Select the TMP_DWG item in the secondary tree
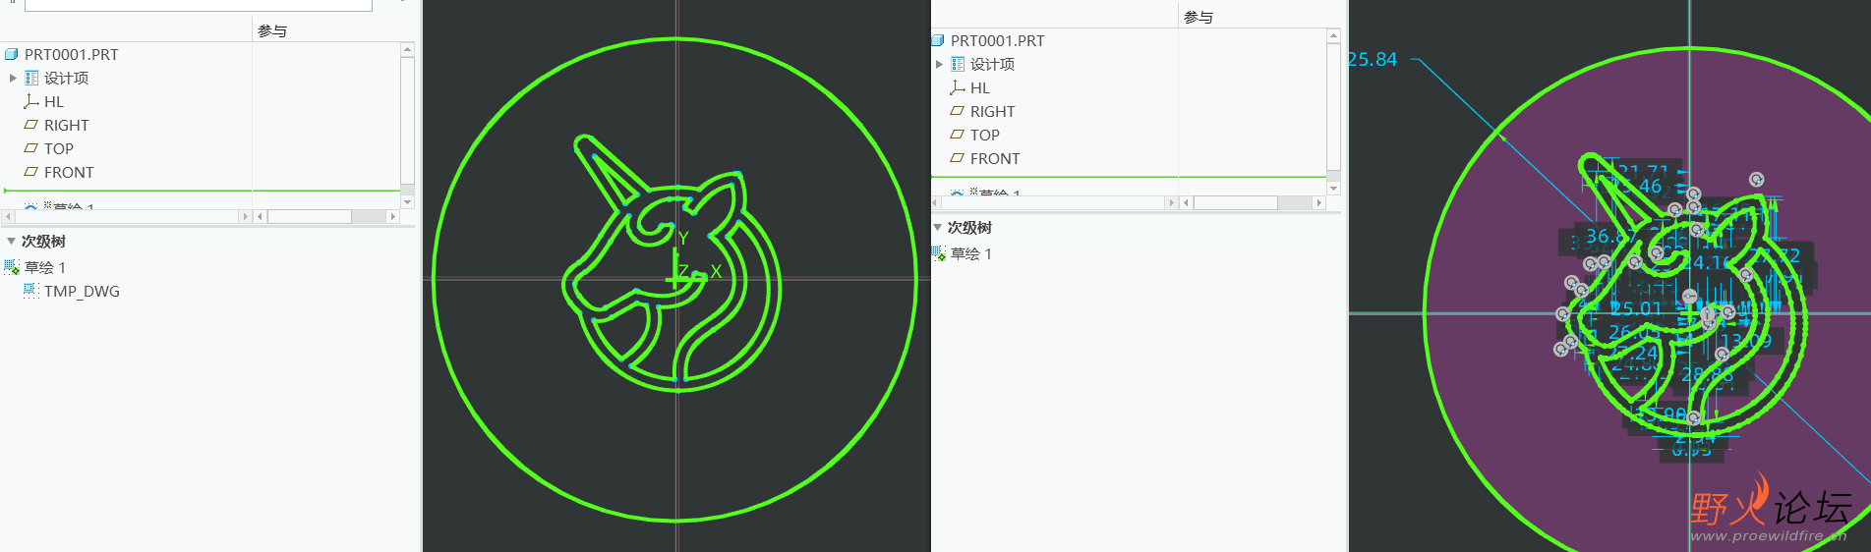Screen dimensions: 1871x552 click(82, 292)
